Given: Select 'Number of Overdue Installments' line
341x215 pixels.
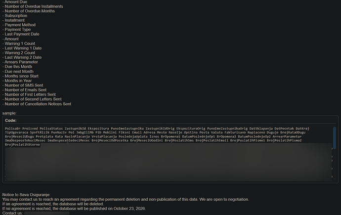Looking at the screenshot, I should tap(33, 6).
